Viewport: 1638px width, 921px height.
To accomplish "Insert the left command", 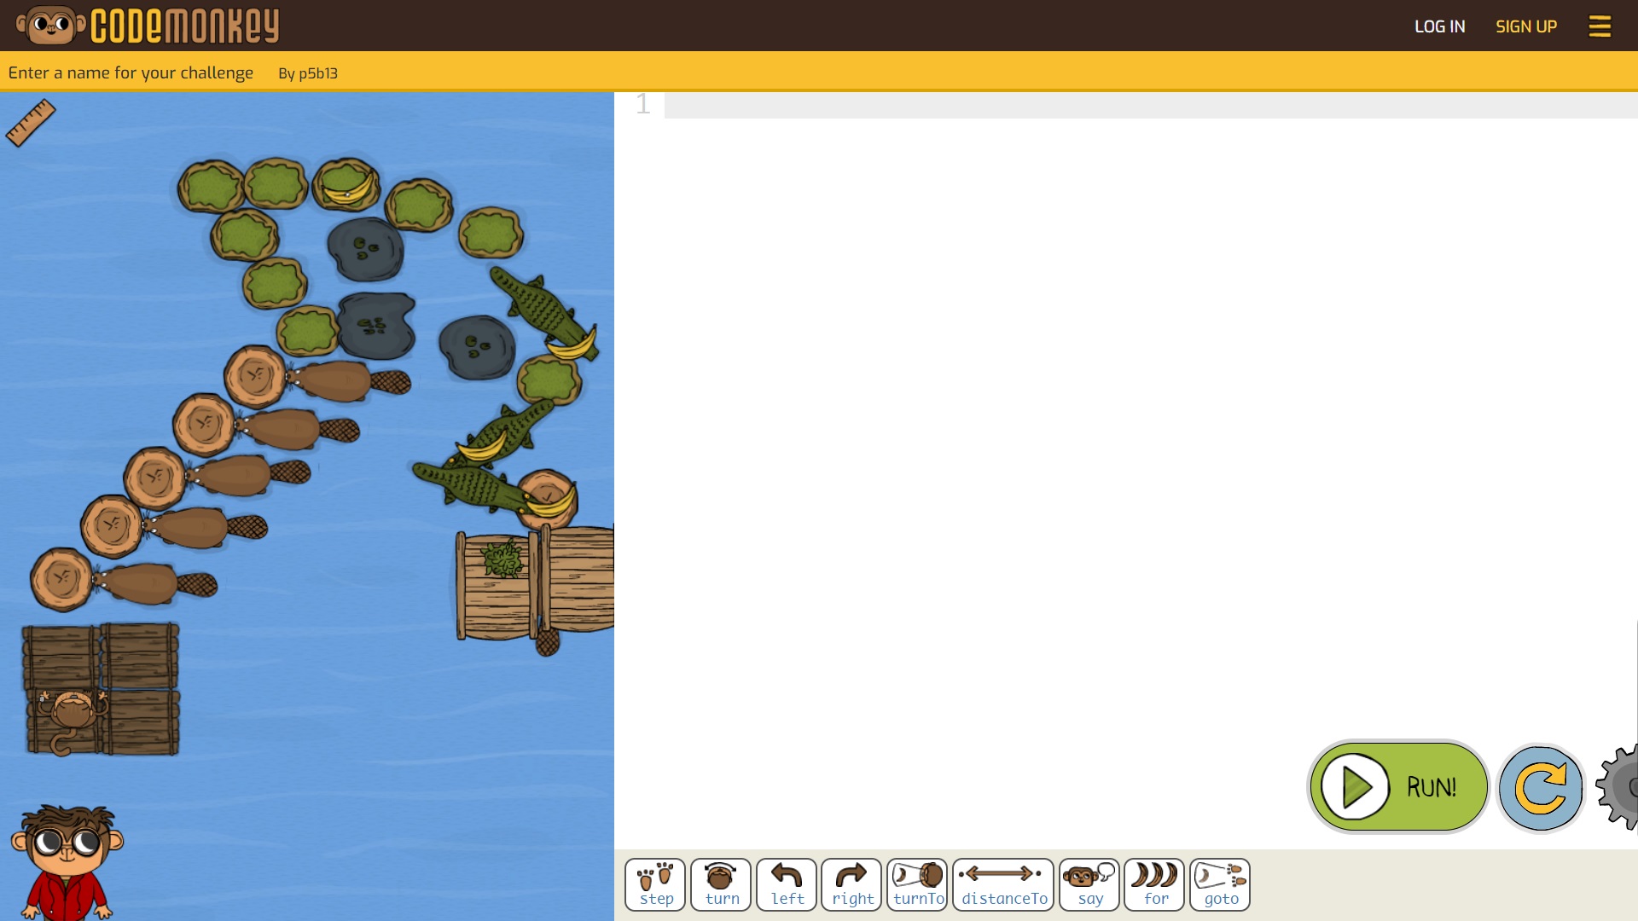I will [787, 884].
